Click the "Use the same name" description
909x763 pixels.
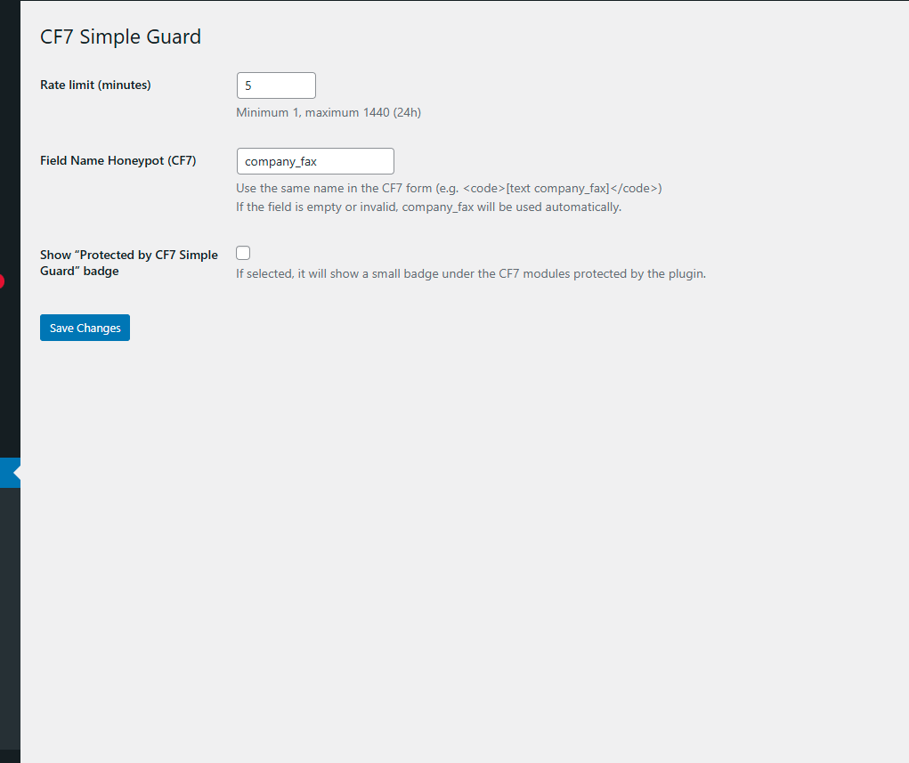(347, 189)
